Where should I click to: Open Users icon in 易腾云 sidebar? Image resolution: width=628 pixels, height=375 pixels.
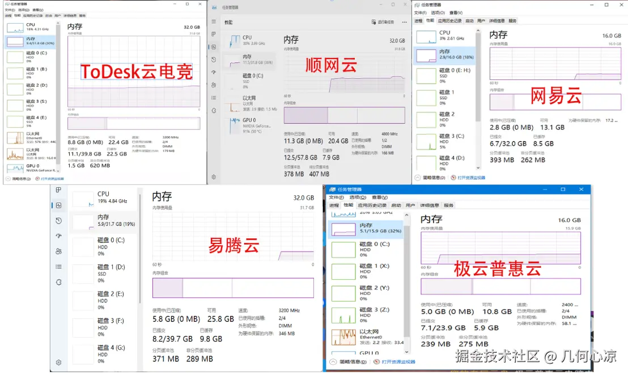click(58, 251)
